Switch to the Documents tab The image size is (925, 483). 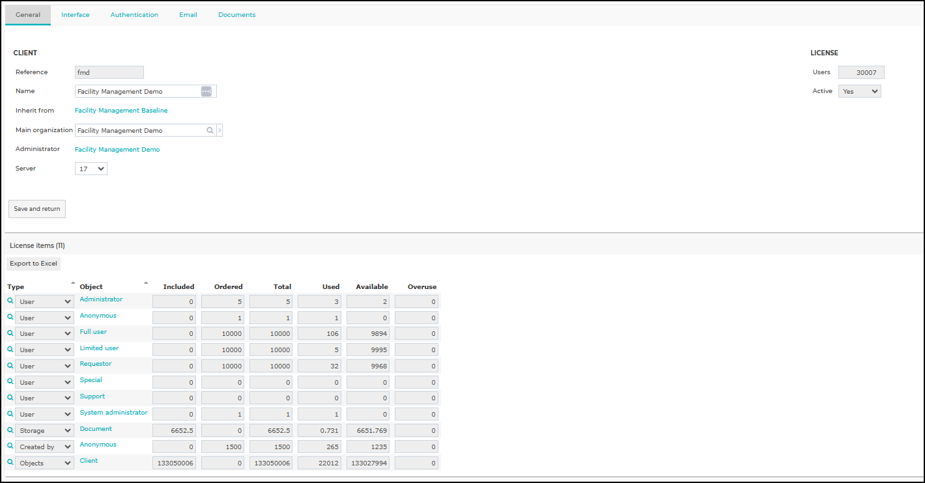pyautogui.click(x=236, y=14)
